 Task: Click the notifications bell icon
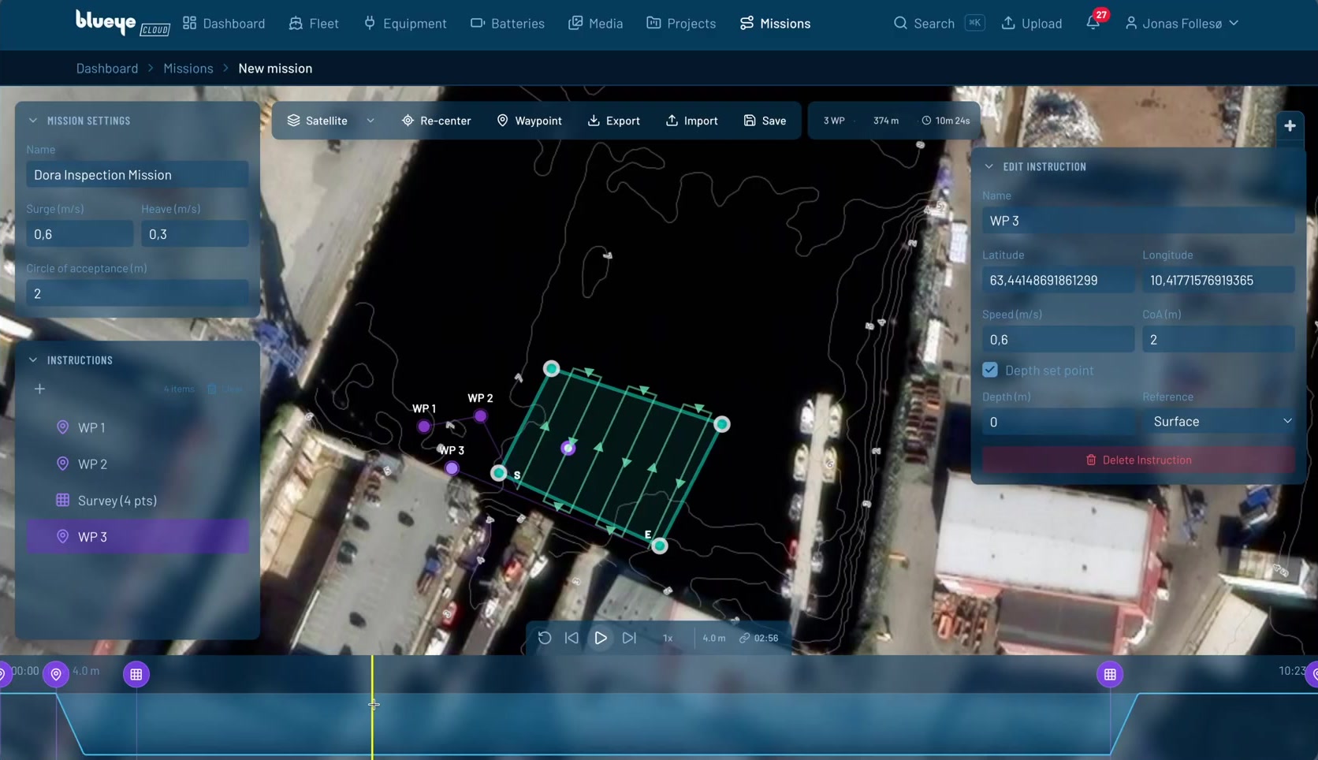(1093, 23)
